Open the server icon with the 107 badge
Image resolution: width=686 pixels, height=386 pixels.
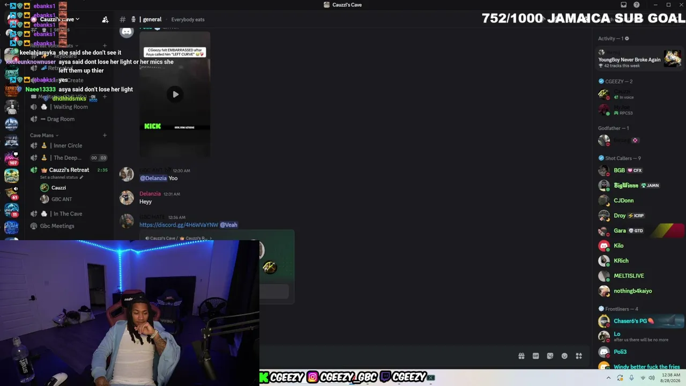pos(11,159)
